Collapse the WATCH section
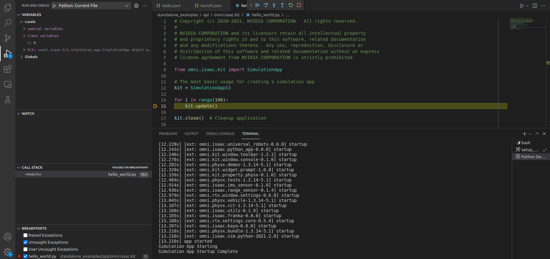Viewport: 550px width, 259px height. 19,114
